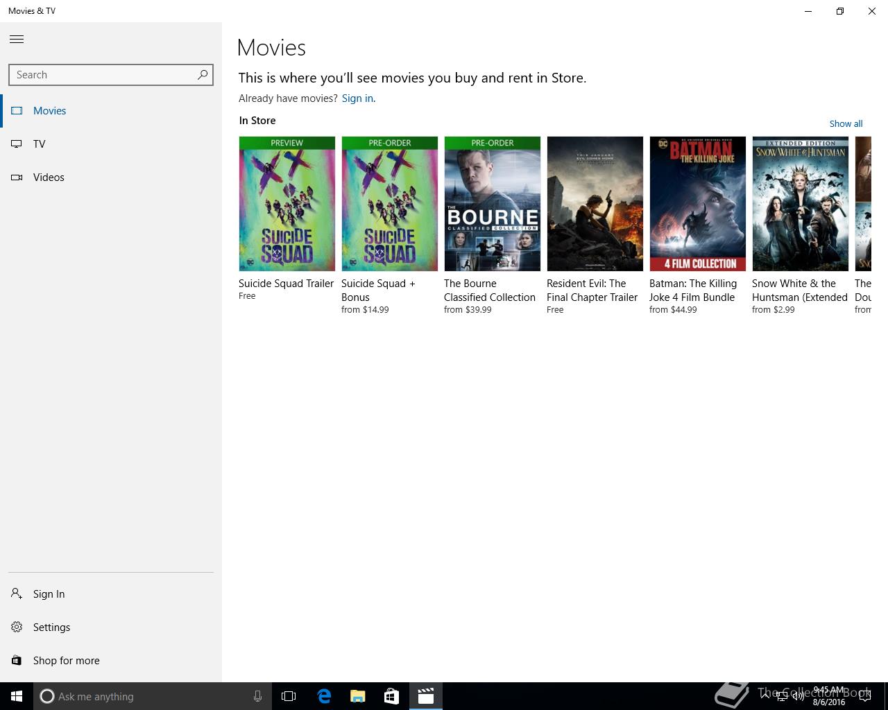Click the Ask me anything box
Screen dimensions: 888x710
151,696
